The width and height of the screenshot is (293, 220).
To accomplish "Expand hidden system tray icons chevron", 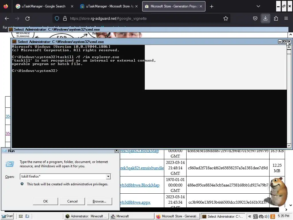I will 250,217.
